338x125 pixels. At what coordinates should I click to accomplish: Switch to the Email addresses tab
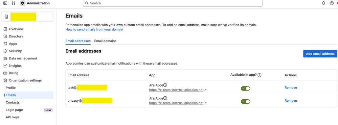click(78, 41)
